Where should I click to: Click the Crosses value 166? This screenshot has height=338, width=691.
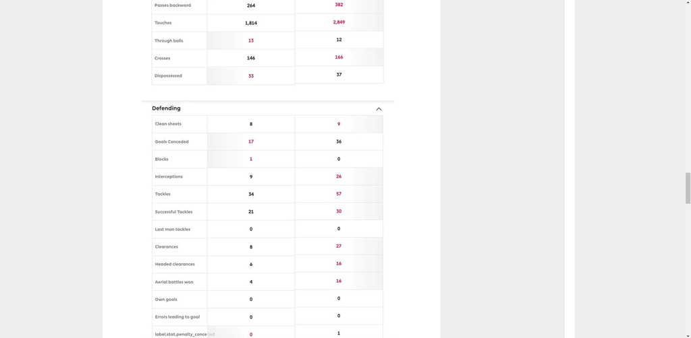339,57
